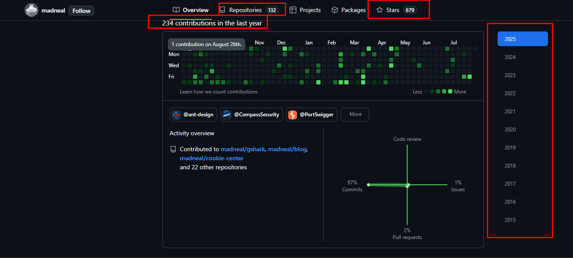Screen dimensions: 573x258
Task: Click the madneal username text
Action: (53, 10)
